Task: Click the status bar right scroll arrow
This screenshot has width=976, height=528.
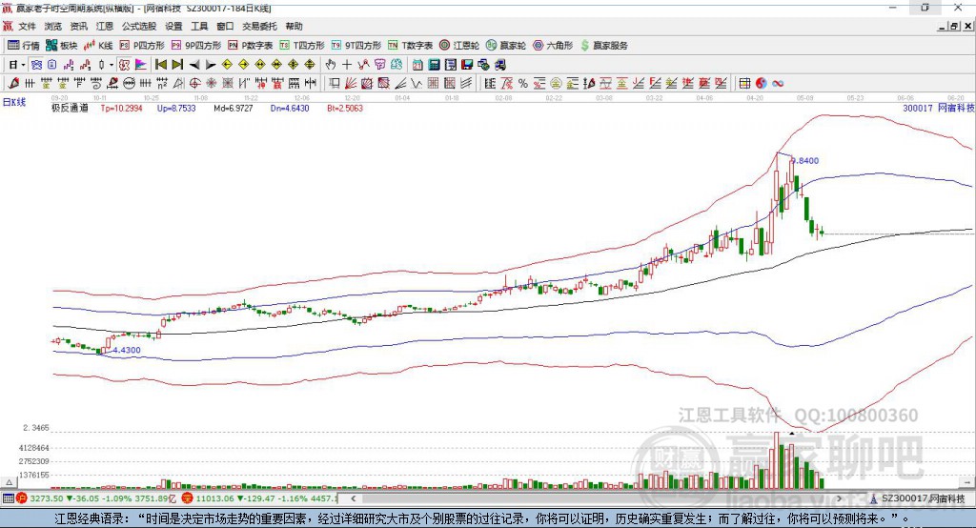Action: tap(839, 498)
